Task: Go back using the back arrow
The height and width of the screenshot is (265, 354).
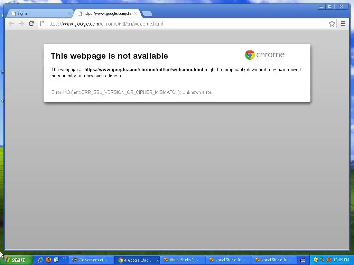Action: 11,24
